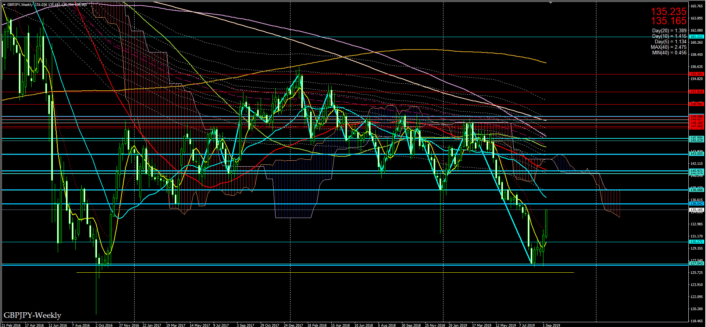706x327 pixels.
Task: Click the 2 Oct 2016 date label
Action: (104, 325)
